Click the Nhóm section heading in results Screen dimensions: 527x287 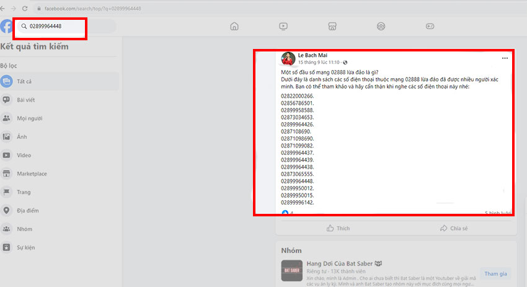coord(291,250)
